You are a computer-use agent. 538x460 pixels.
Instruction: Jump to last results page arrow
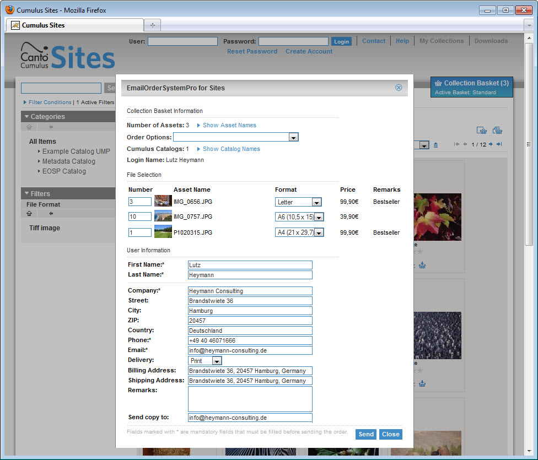click(499, 144)
